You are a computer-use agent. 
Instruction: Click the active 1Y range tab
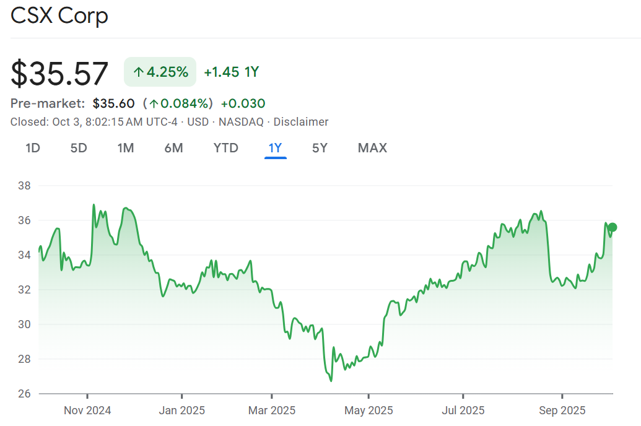pos(275,148)
